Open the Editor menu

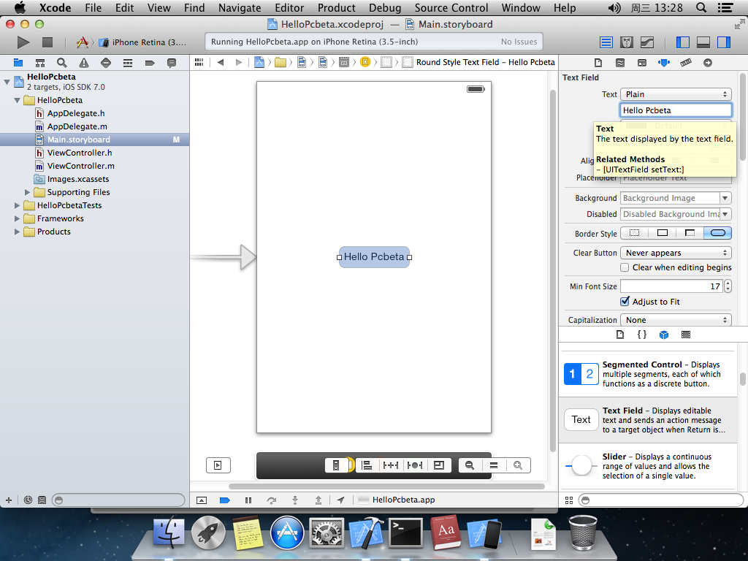point(289,7)
